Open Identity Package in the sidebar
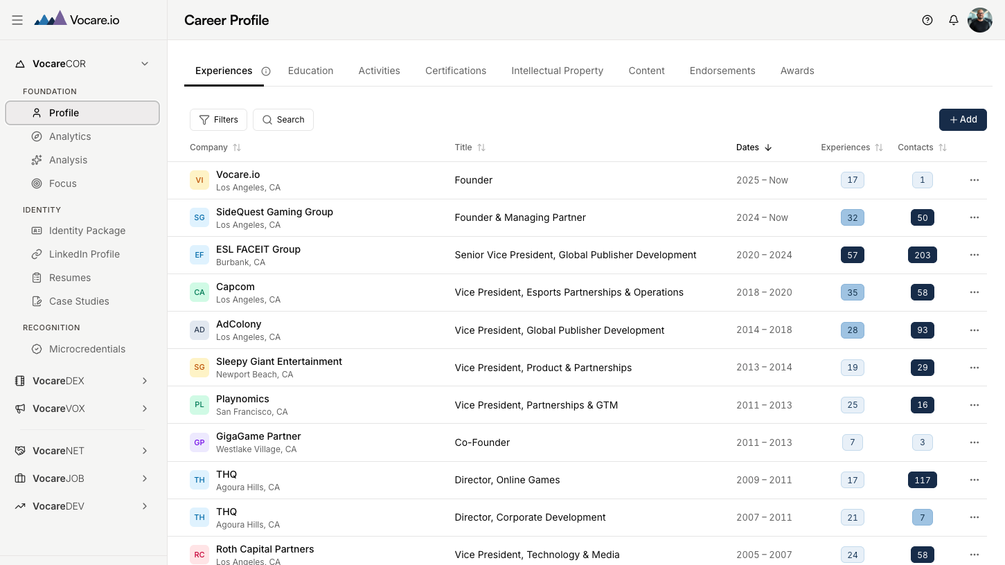The height and width of the screenshot is (565, 1005). click(x=82, y=231)
